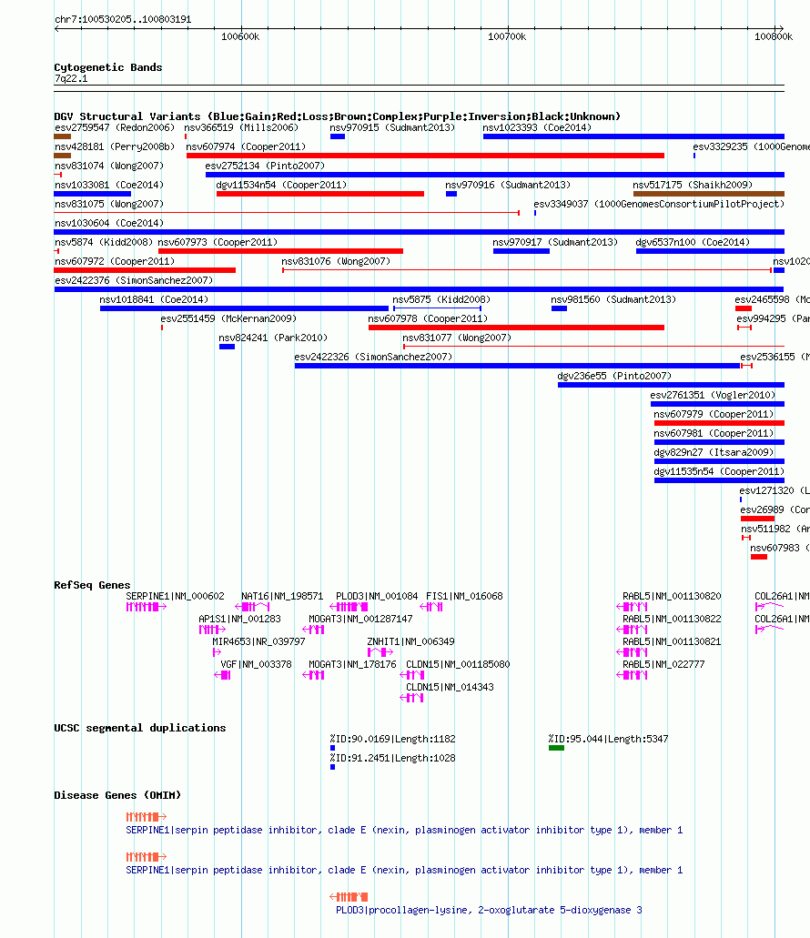The image size is (810, 938).
Task: Click the esv3349037 (1000GenomesConsortiumPilotProject) label
Action: tap(659, 204)
